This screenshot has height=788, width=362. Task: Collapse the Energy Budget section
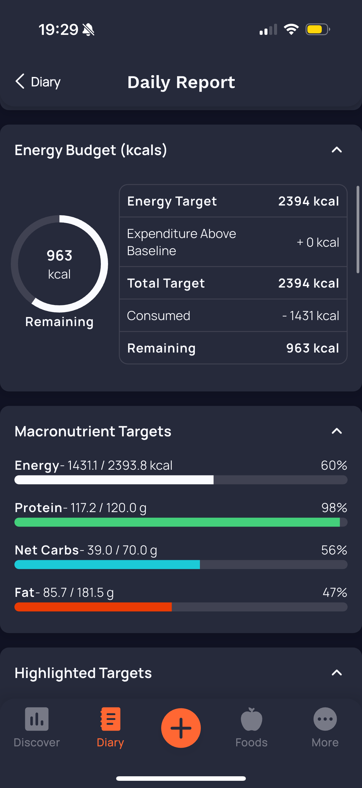(x=337, y=150)
